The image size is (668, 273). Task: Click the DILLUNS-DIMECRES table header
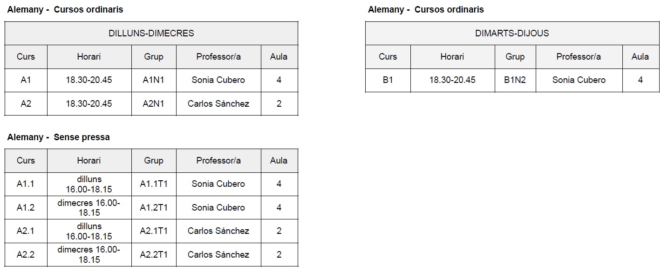coord(151,34)
